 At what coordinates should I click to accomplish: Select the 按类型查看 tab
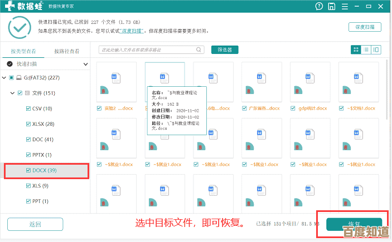pos(22,51)
